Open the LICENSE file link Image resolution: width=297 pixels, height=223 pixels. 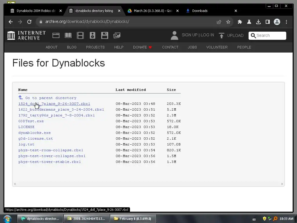(x=26, y=127)
